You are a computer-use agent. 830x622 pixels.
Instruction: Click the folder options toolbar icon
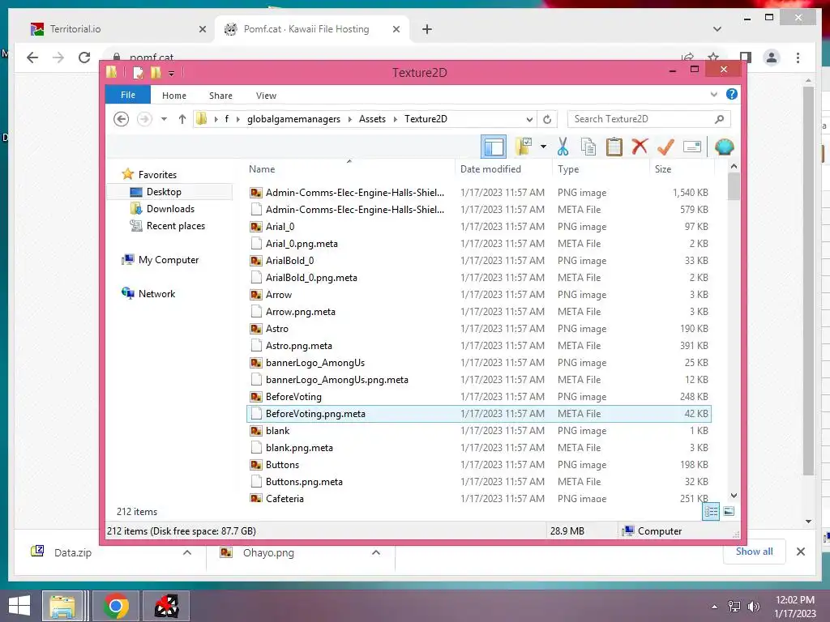click(524, 147)
